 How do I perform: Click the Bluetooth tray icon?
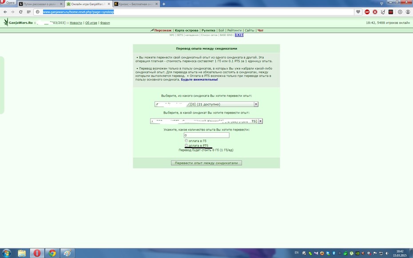coord(334,253)
